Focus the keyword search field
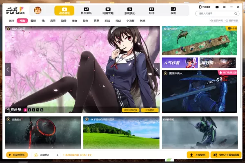This screenshot has height=163, width=245. pos(217,13)
